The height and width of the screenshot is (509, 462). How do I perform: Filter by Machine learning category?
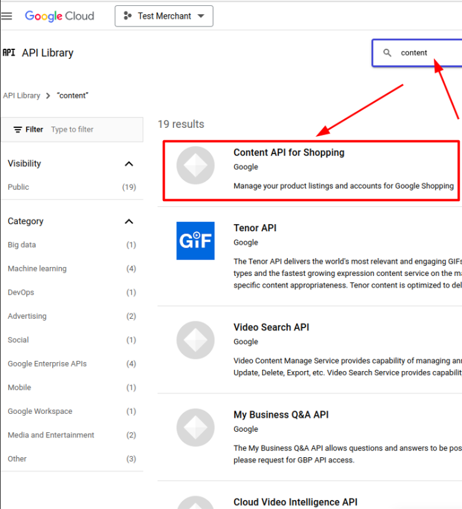click(72, 268)
